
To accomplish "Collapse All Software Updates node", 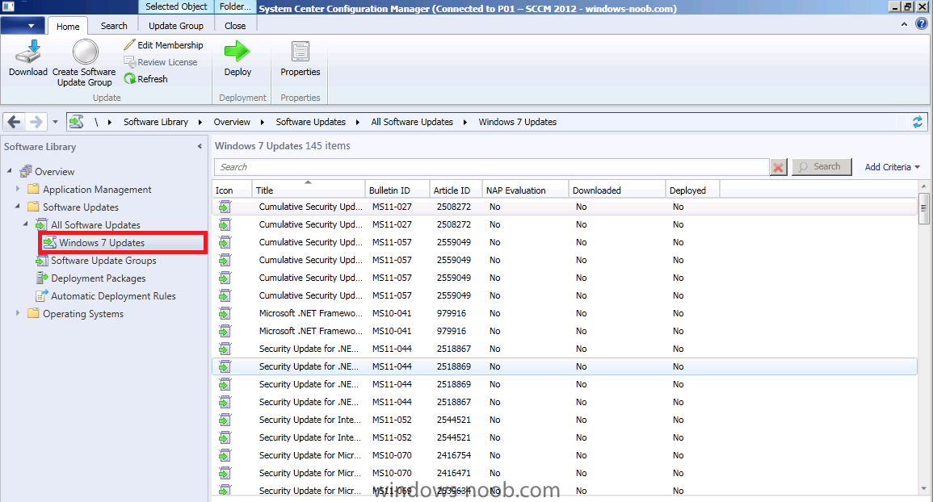I will click(26, 224).
